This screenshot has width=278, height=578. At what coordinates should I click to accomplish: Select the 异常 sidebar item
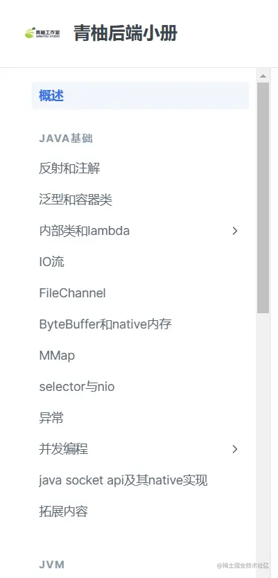pos(51,418)
